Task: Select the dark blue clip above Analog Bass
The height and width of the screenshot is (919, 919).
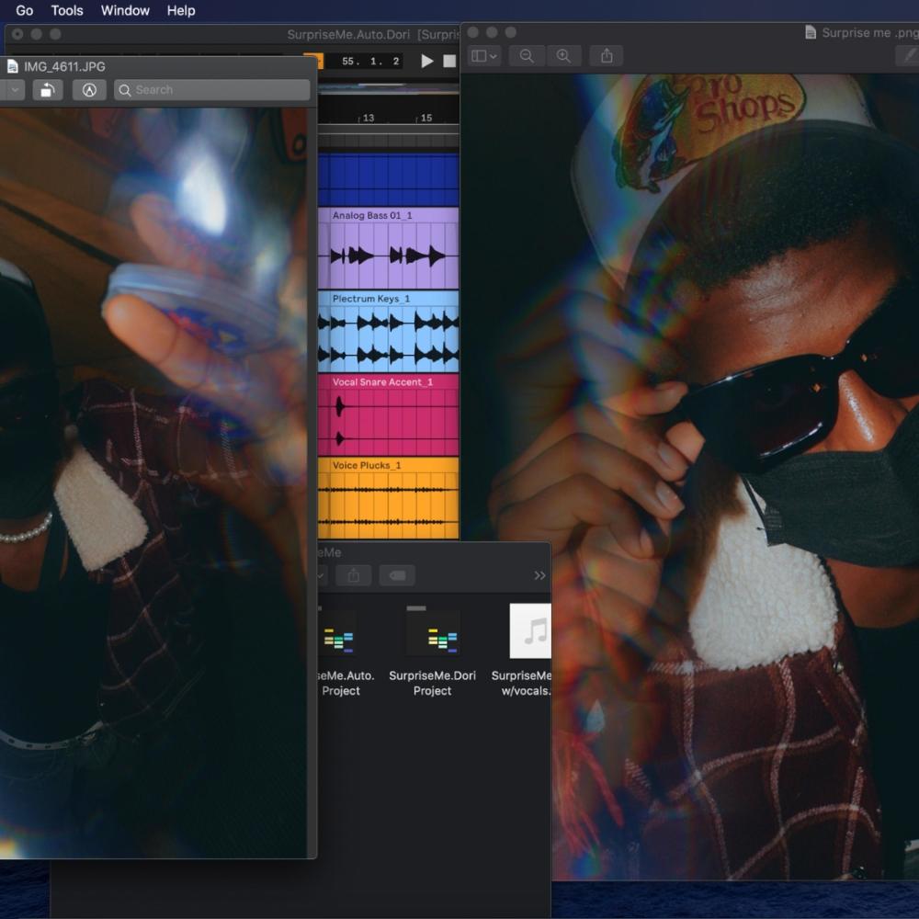Action: click(x=388, y=179)
